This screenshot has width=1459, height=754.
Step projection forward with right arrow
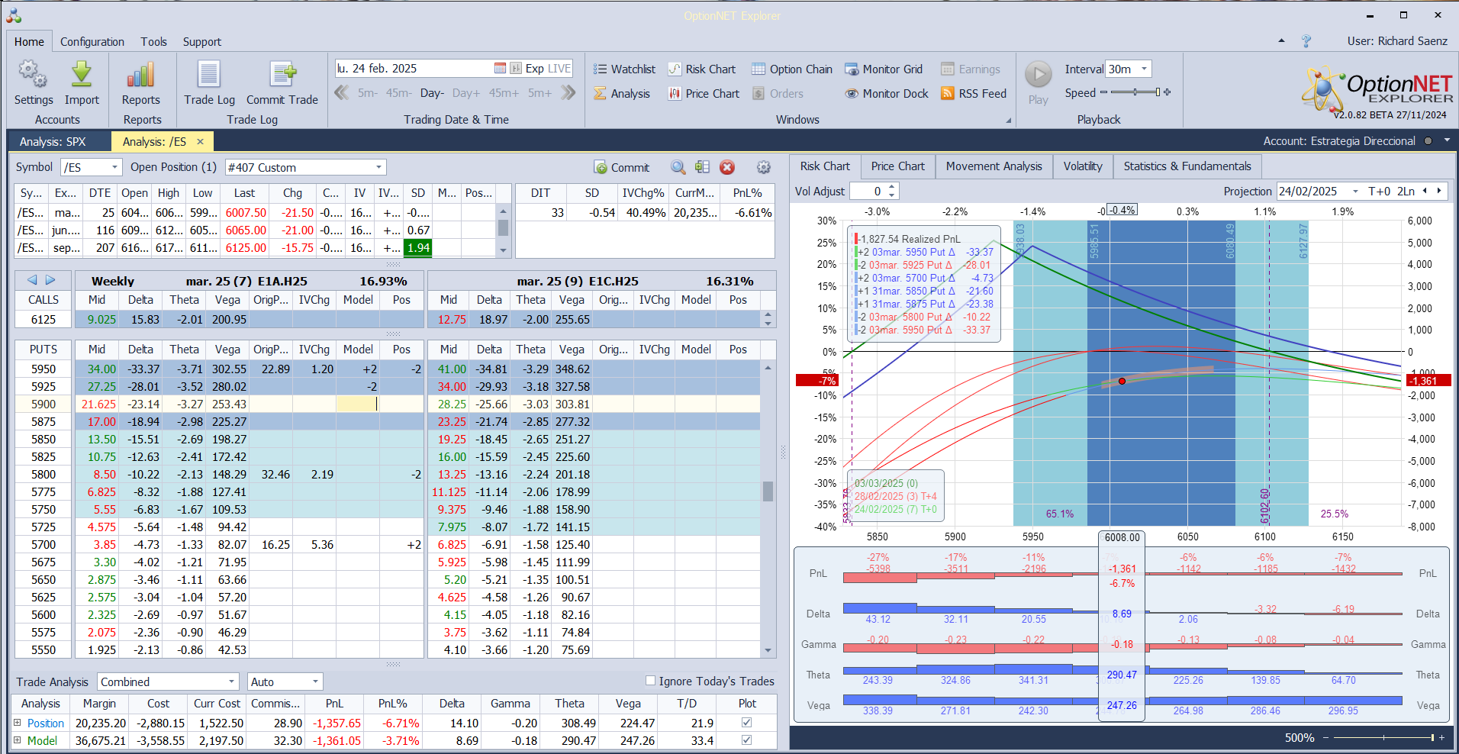pos(1439,192)
